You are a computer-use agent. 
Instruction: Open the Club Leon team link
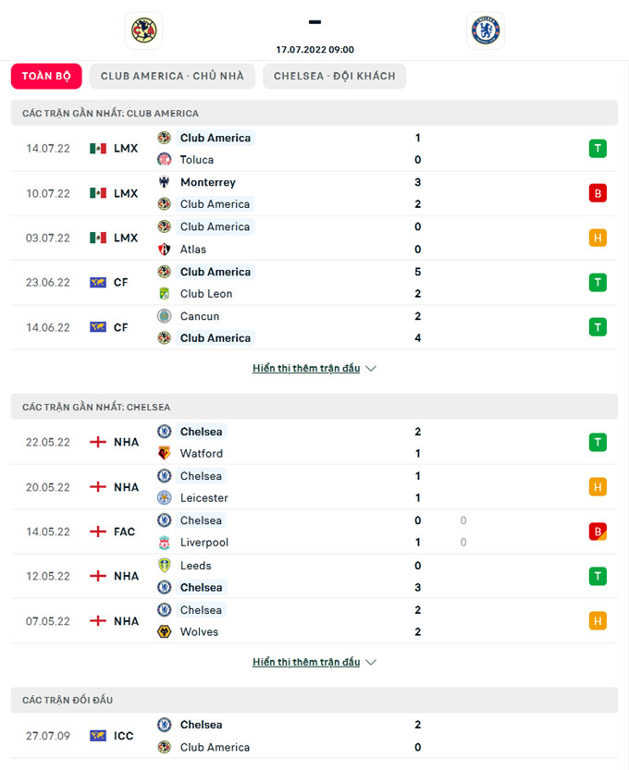206,294
